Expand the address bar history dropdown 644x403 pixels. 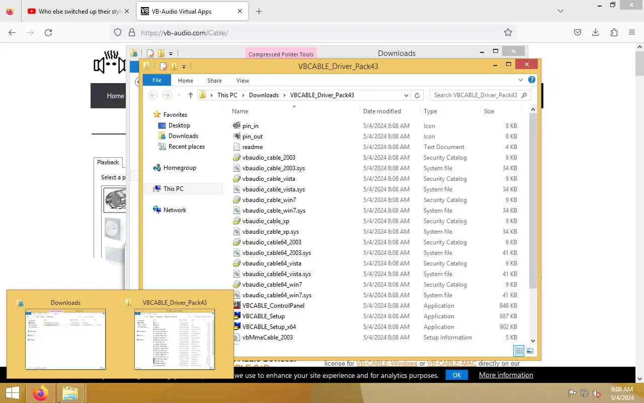tap(406, 95)
